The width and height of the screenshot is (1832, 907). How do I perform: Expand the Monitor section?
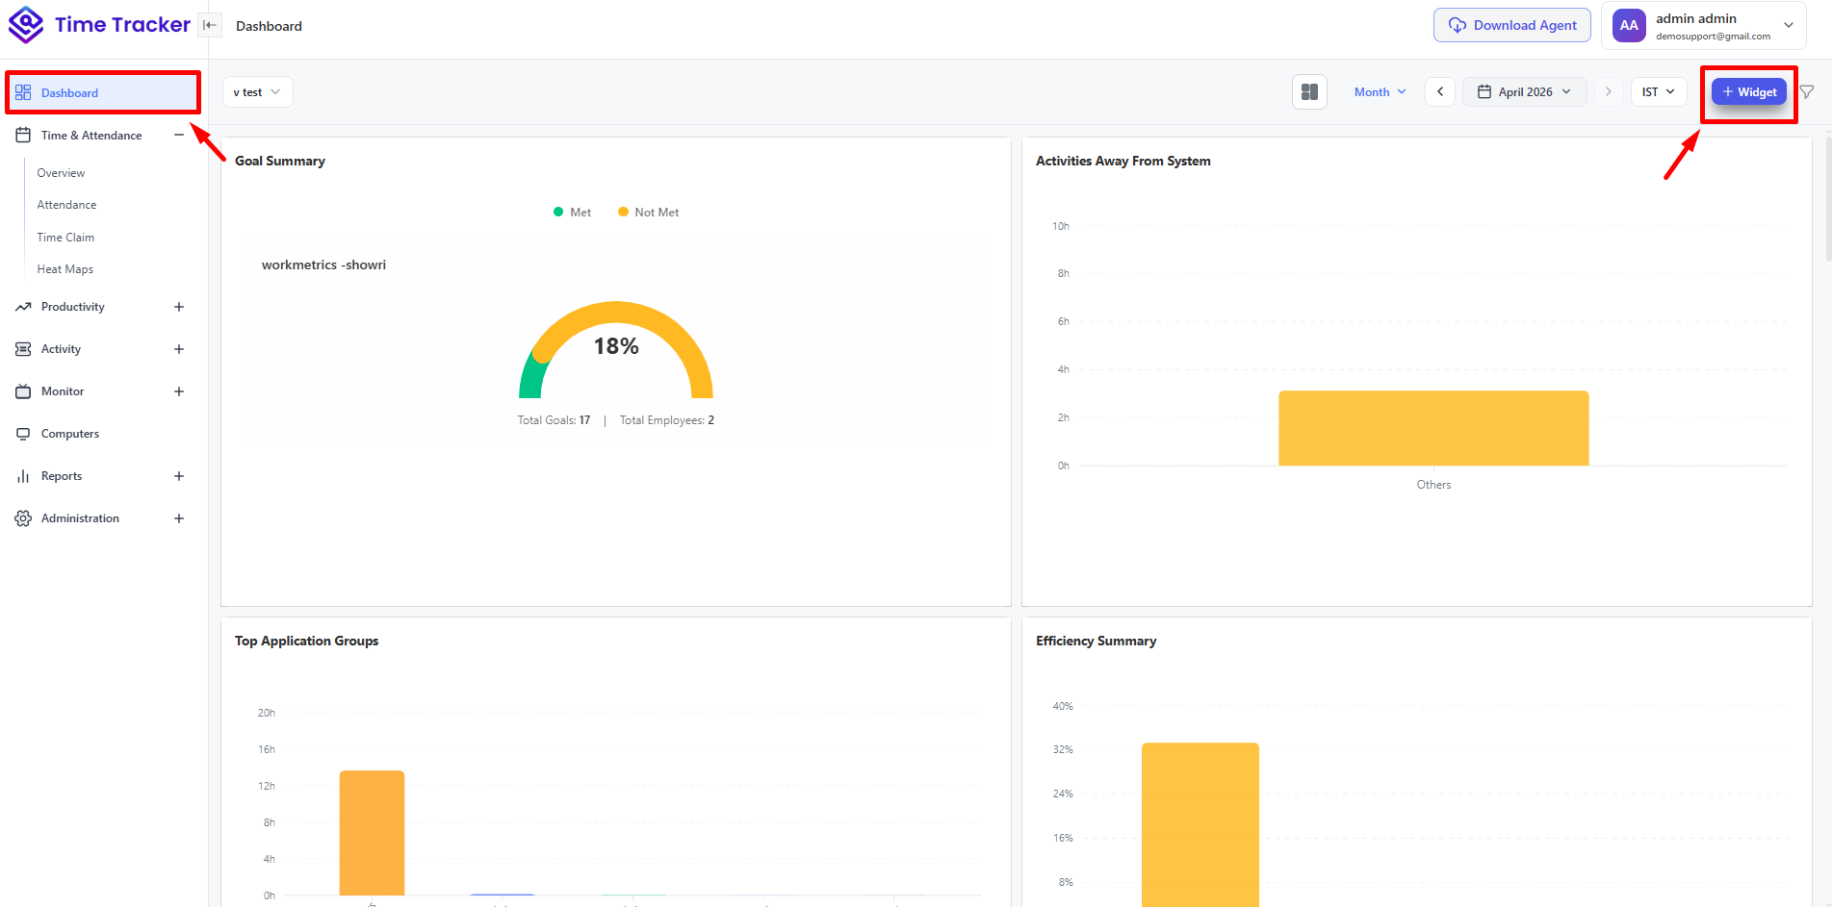179,391
